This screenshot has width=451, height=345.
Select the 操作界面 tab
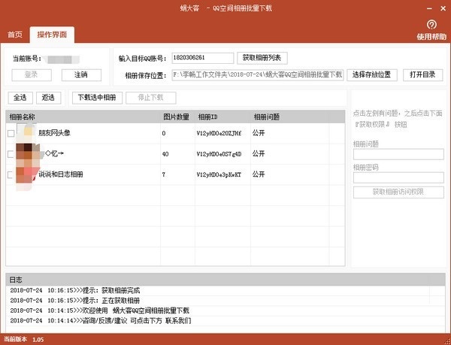52,35
